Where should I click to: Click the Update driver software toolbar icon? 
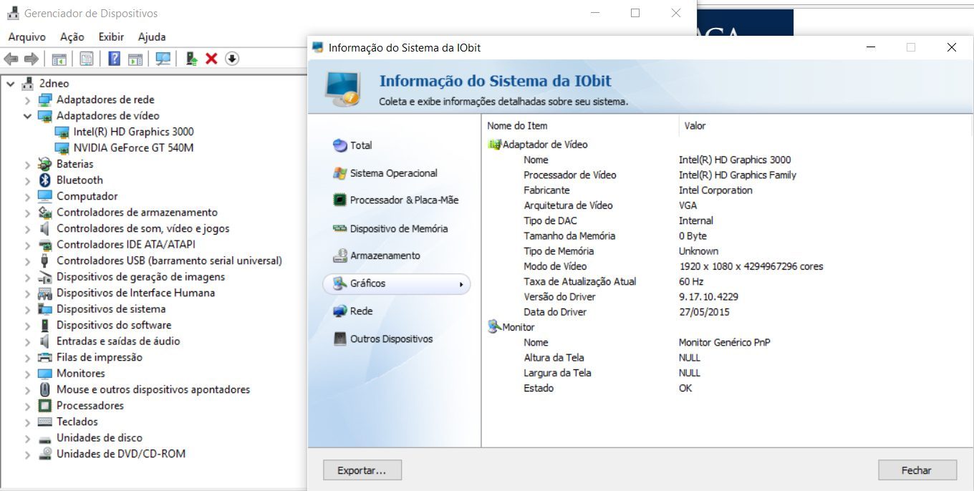point(191,59)
